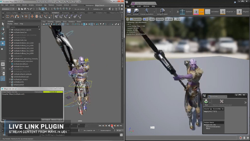This screenshot has height=141, width=250.
Task: Click the save scene icon in Maya
Action: [x=25, y=9]
